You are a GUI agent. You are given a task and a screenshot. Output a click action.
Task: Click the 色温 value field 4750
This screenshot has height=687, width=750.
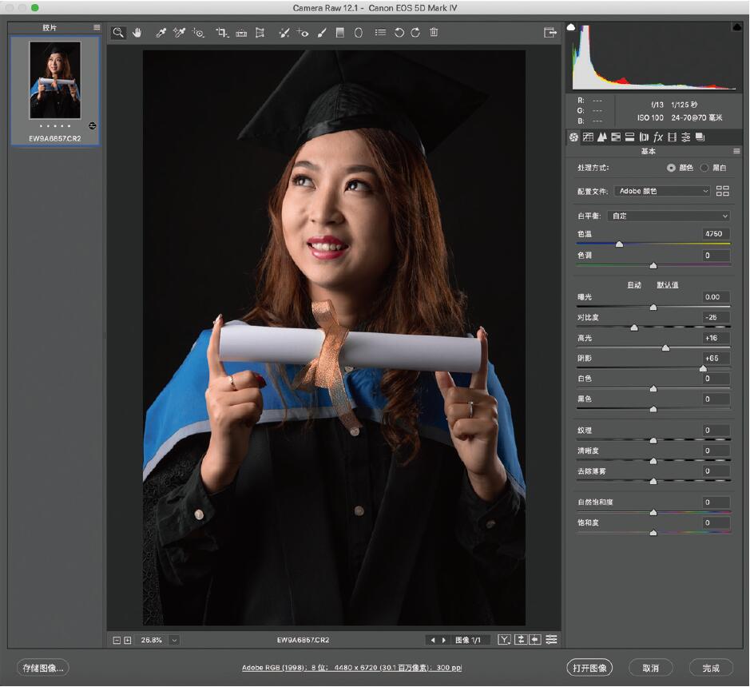pos(716,233)
